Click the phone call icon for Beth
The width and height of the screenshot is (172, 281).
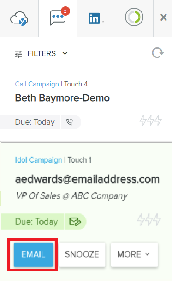[70, 122]
